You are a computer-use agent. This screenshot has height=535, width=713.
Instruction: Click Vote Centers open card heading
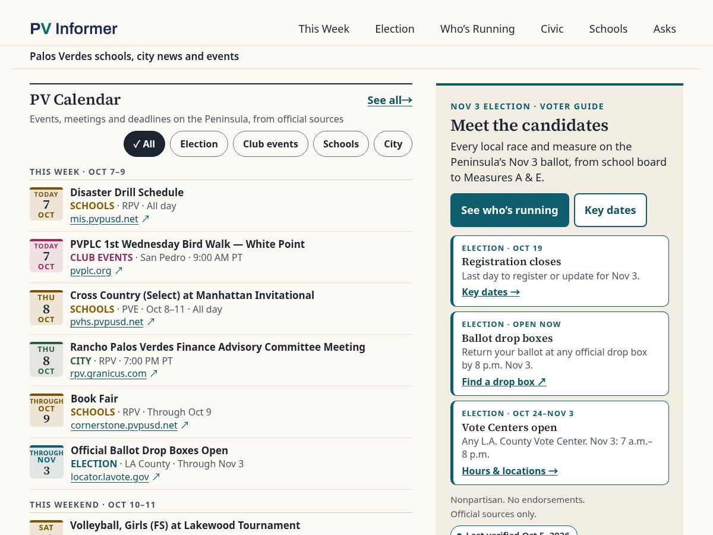pyautogui.click(x=509, y=427)
